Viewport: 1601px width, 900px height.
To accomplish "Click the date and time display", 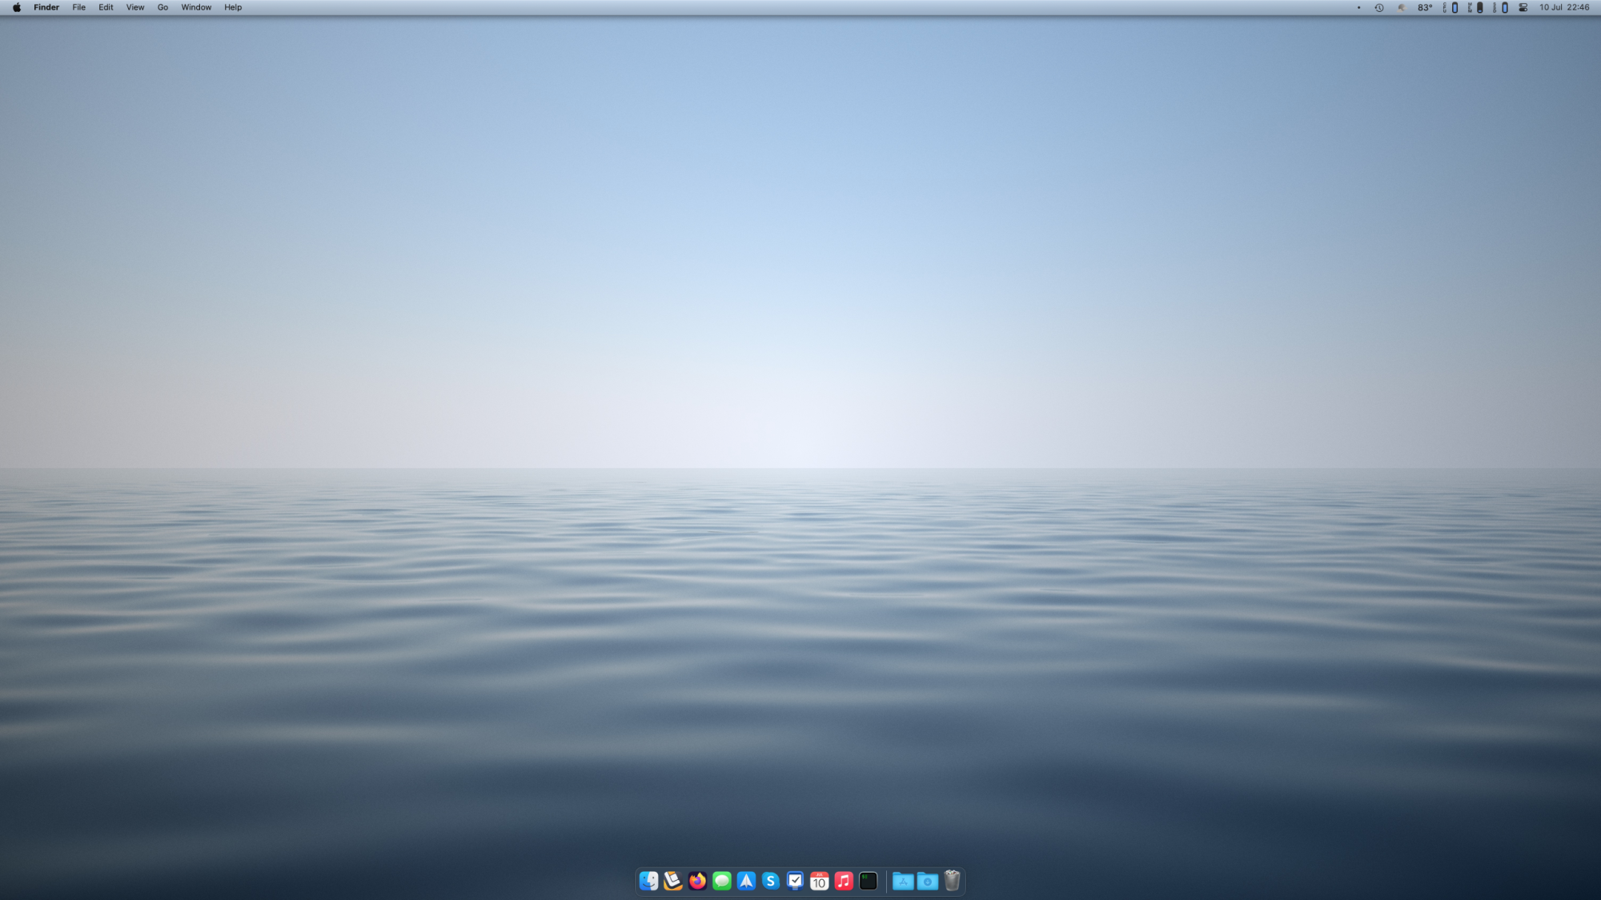I will (1564, 7).
